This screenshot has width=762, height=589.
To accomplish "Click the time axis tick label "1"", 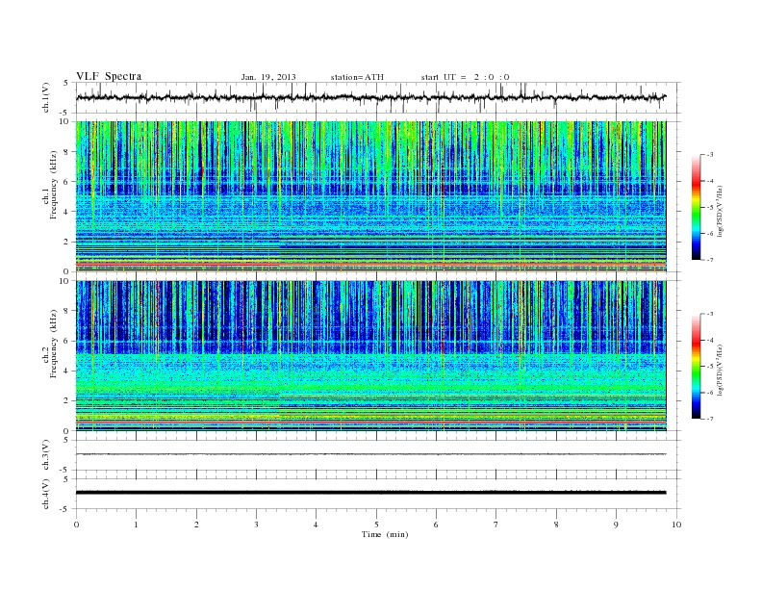I will (x=136, y=525).
